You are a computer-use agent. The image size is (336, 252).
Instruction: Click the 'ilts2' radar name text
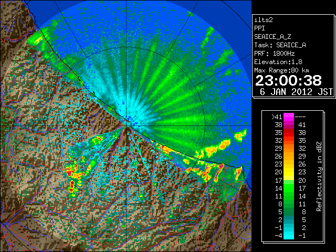click(264, 20)
